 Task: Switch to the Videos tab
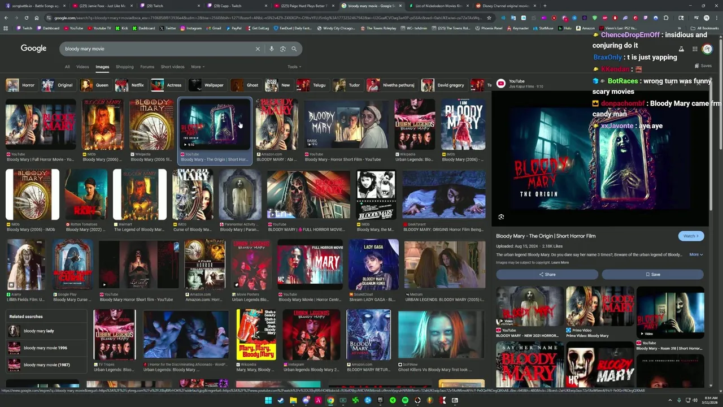pos(82,67)
